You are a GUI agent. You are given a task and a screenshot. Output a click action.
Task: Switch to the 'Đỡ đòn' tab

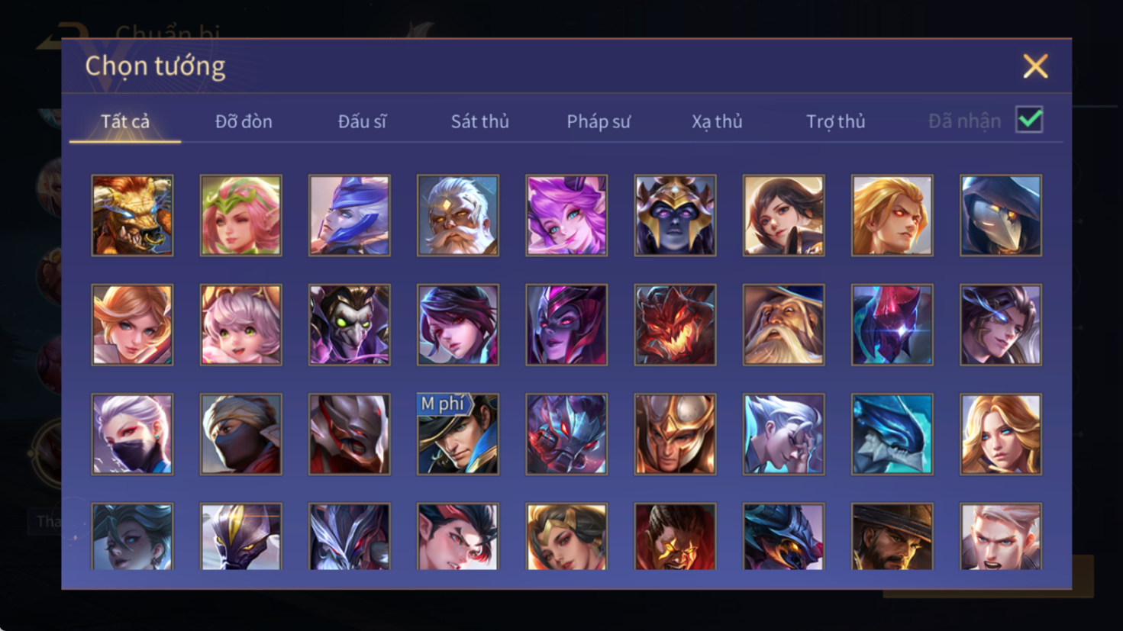coord(244,121)
